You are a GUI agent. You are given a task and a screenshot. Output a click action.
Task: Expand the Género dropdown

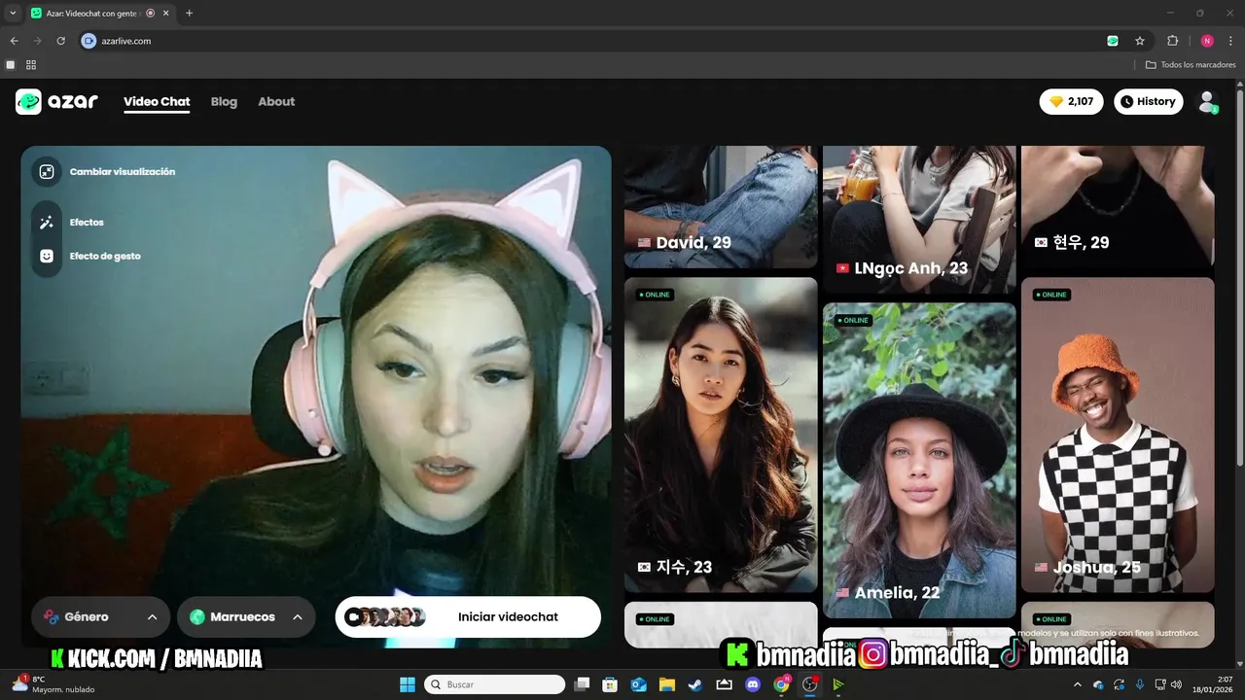(x=100, y=617)
